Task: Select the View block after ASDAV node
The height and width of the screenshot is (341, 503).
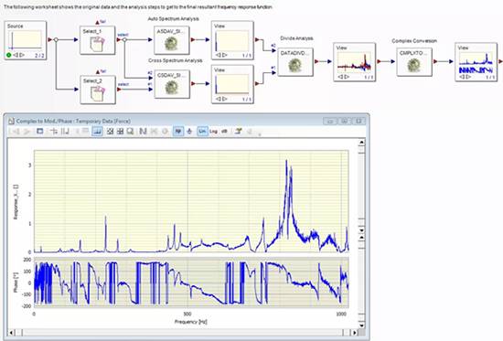Action: 232,40
